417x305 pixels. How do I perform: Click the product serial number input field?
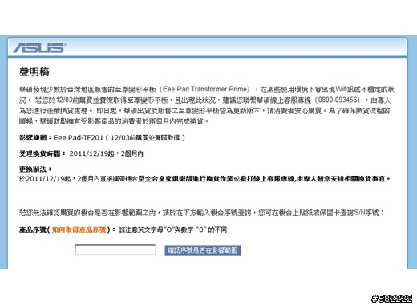coord(115,250)
